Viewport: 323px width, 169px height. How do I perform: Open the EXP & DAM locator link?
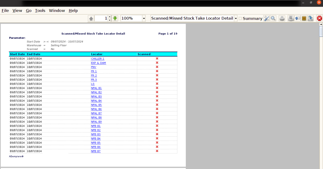tap(98, 63)
